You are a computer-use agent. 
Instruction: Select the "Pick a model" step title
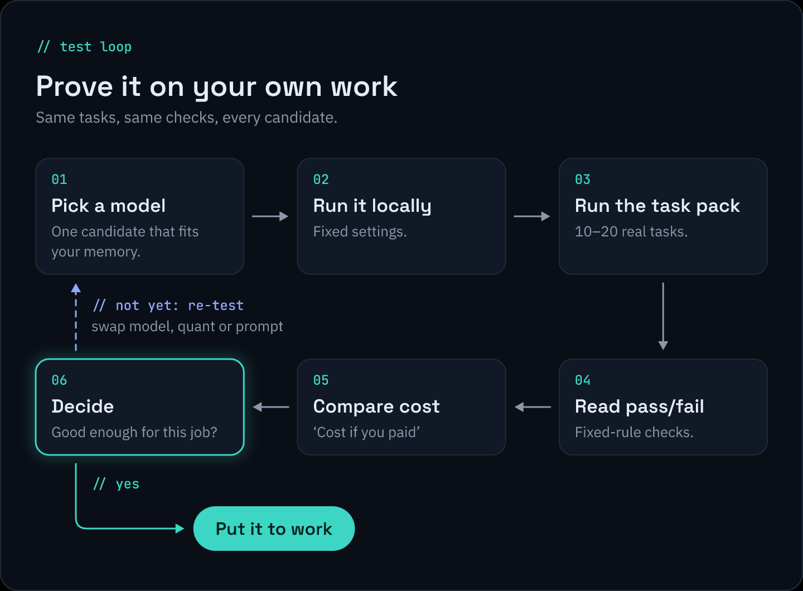(x=108, y=206)
